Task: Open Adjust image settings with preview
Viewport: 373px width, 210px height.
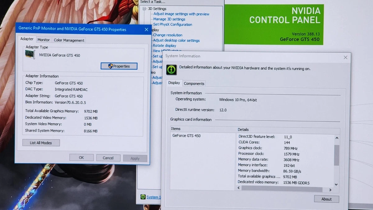Action: (x=181, y=14)
